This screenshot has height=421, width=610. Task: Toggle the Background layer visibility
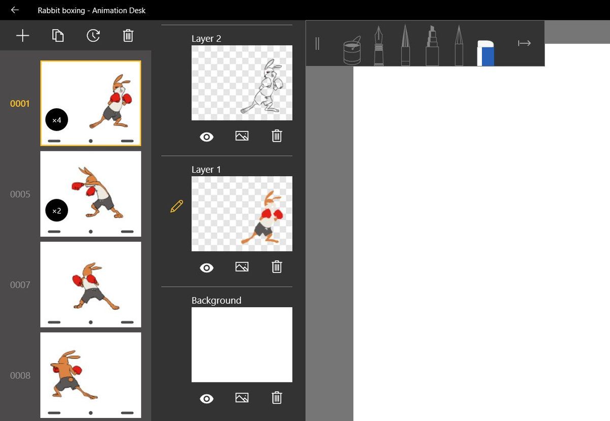(x=206, y=398)
